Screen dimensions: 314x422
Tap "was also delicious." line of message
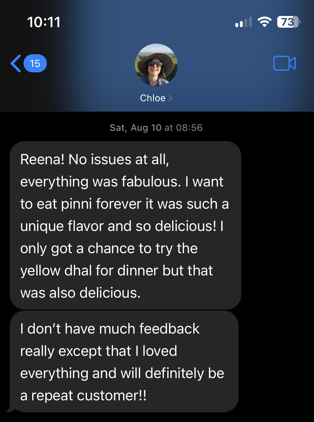80,293
